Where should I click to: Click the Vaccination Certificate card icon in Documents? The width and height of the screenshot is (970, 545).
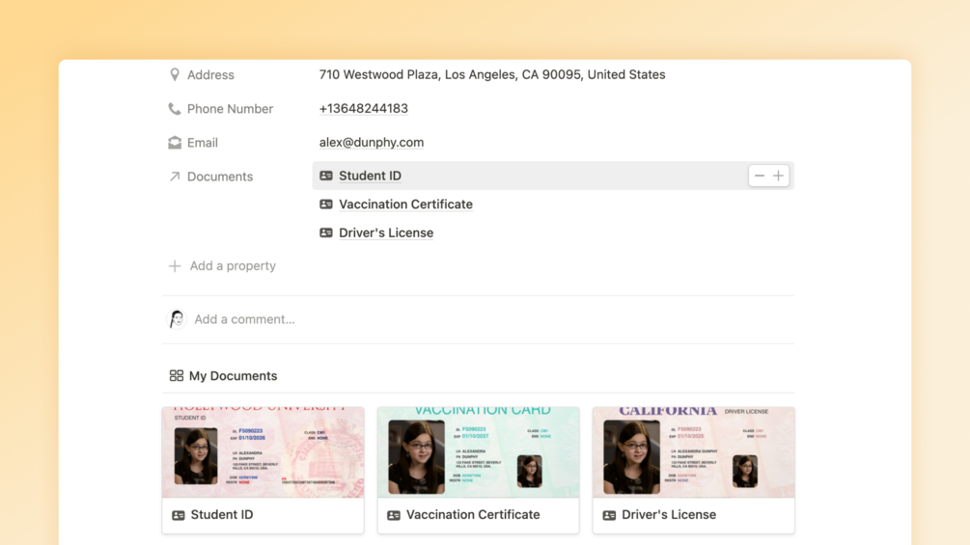tap(326, 204)
